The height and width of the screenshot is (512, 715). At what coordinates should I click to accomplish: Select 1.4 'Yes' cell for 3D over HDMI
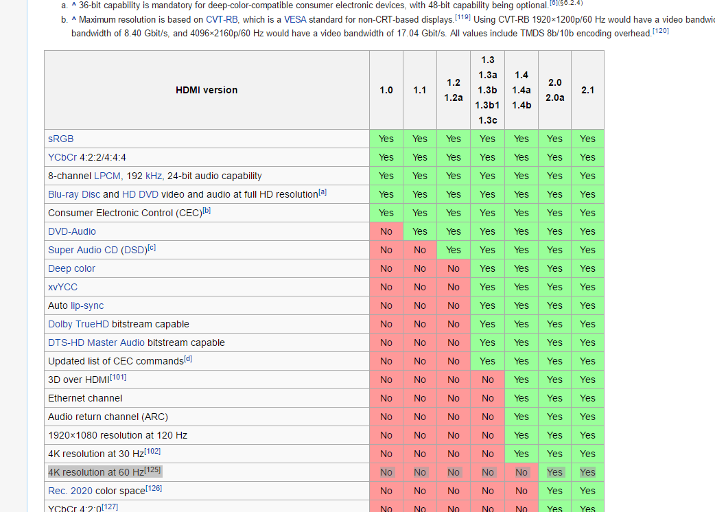(521, 380)
